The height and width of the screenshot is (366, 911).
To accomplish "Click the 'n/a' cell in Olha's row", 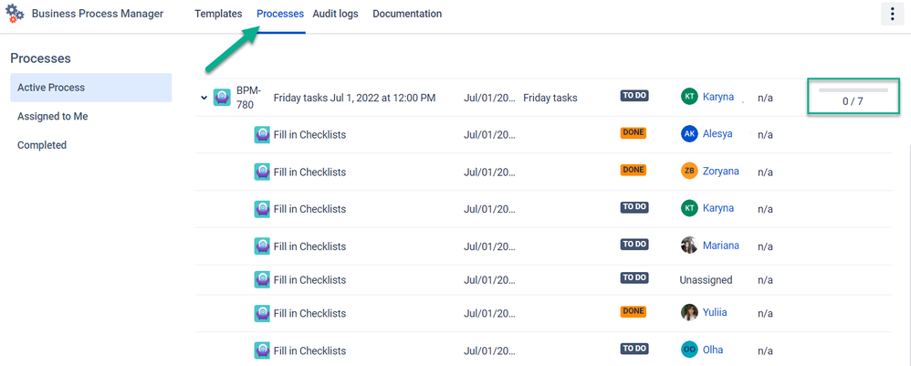I will [765, 350].
